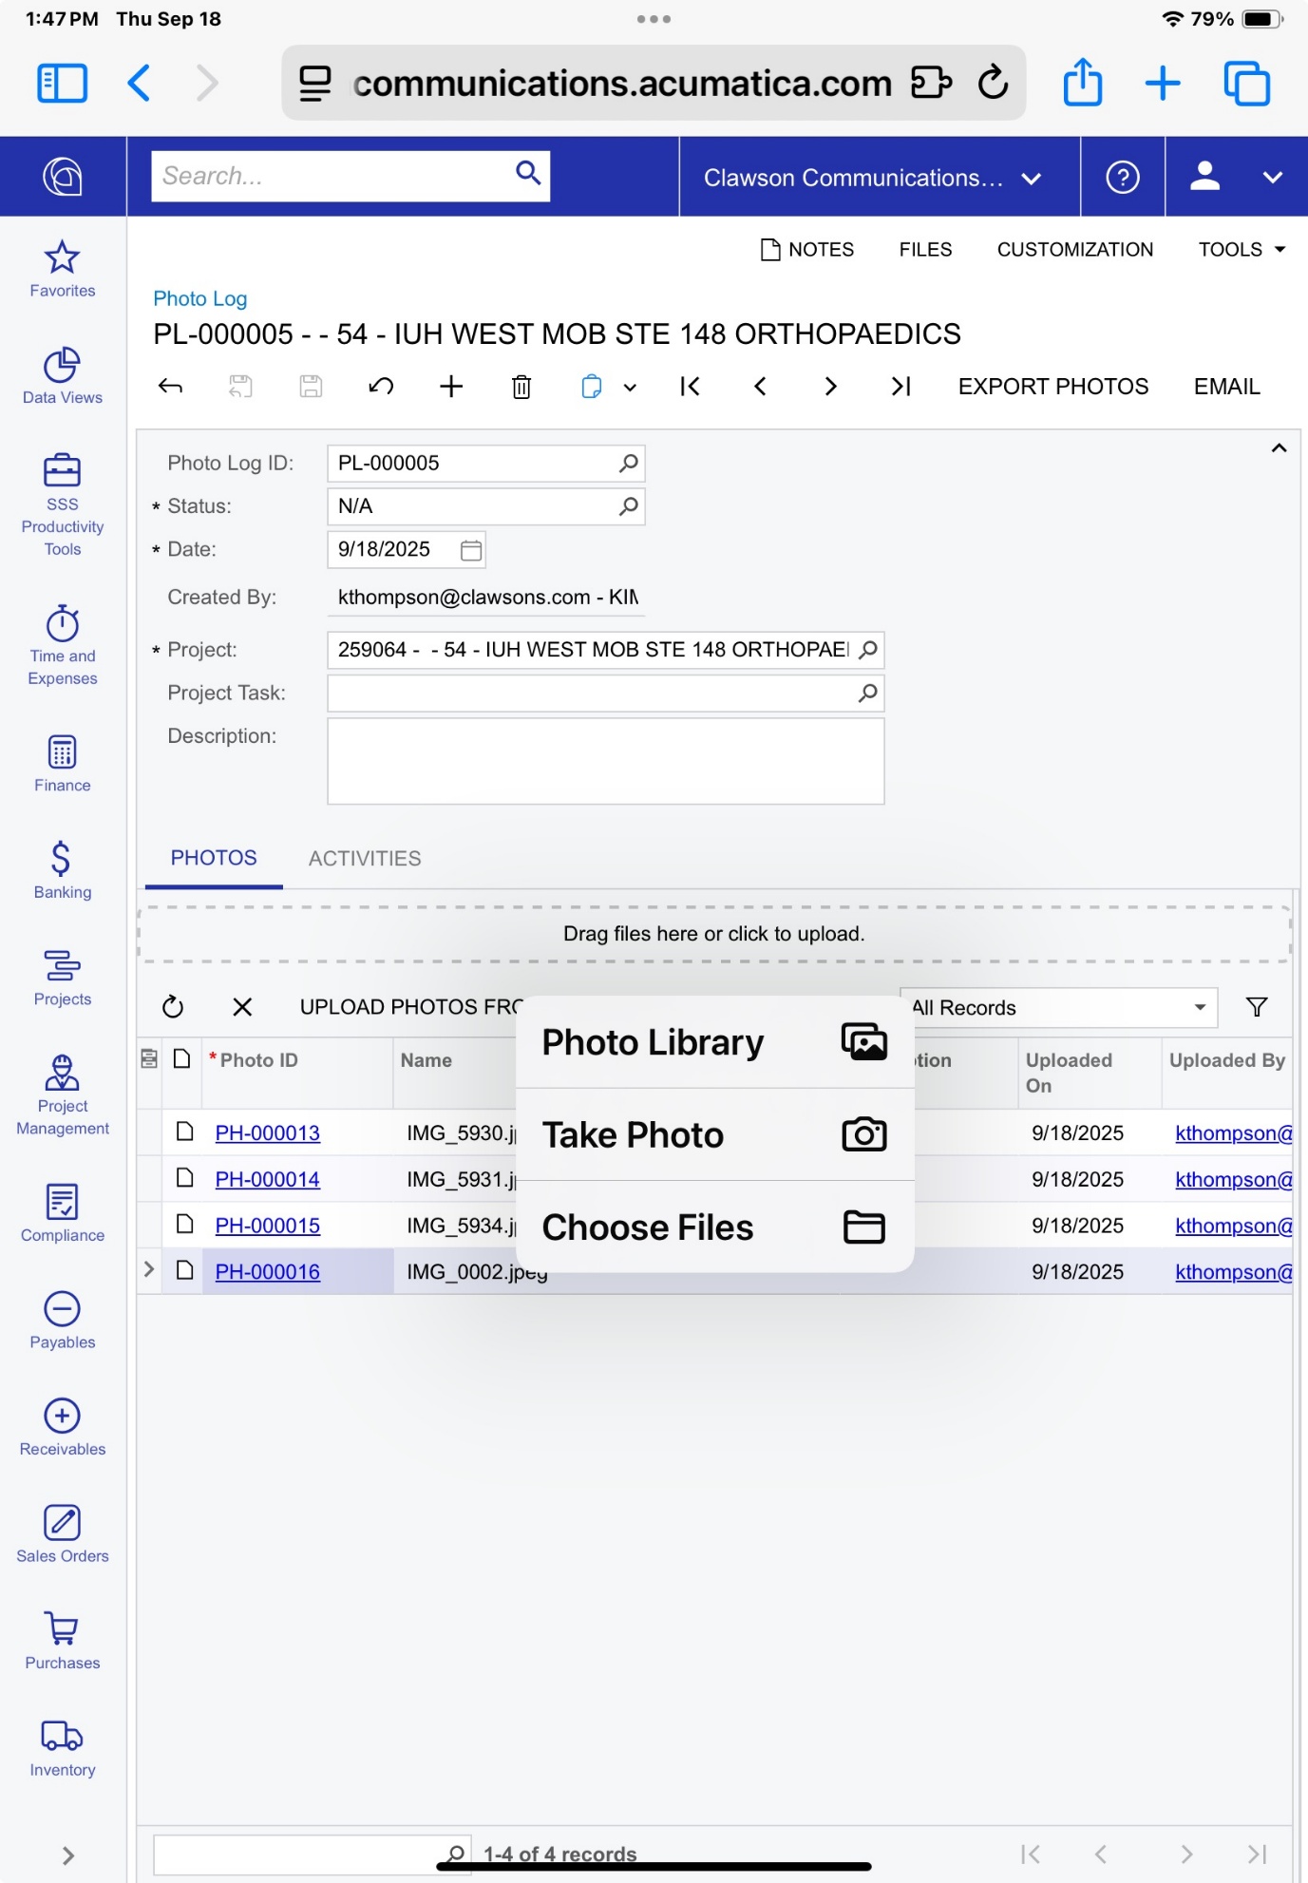Click EXPORT PHOTOS button
Viewport: 1308px width, 1883px height.
pos(1052,387)
